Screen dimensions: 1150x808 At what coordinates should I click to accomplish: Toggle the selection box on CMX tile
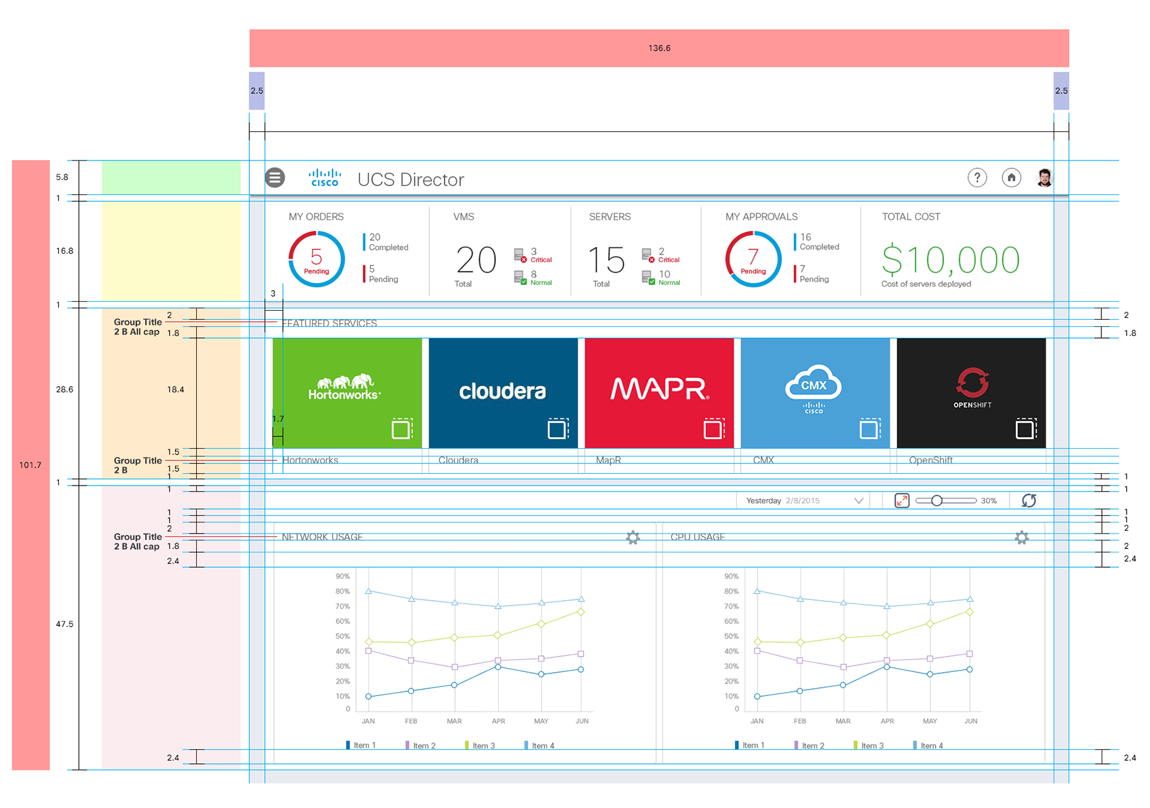point(870,429)
